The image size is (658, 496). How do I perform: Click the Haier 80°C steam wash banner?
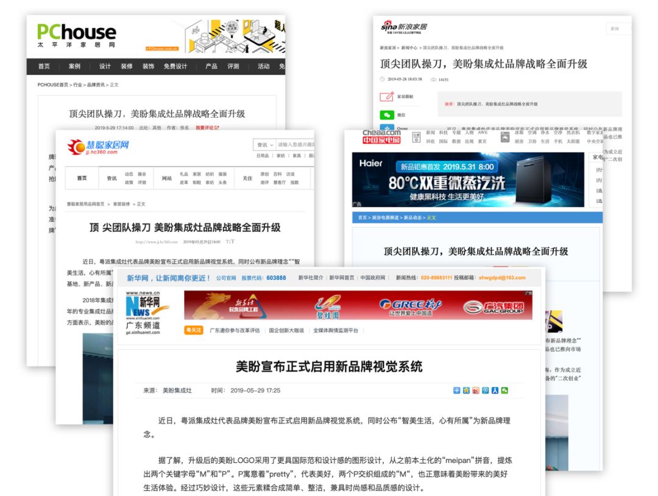[468, 180]
